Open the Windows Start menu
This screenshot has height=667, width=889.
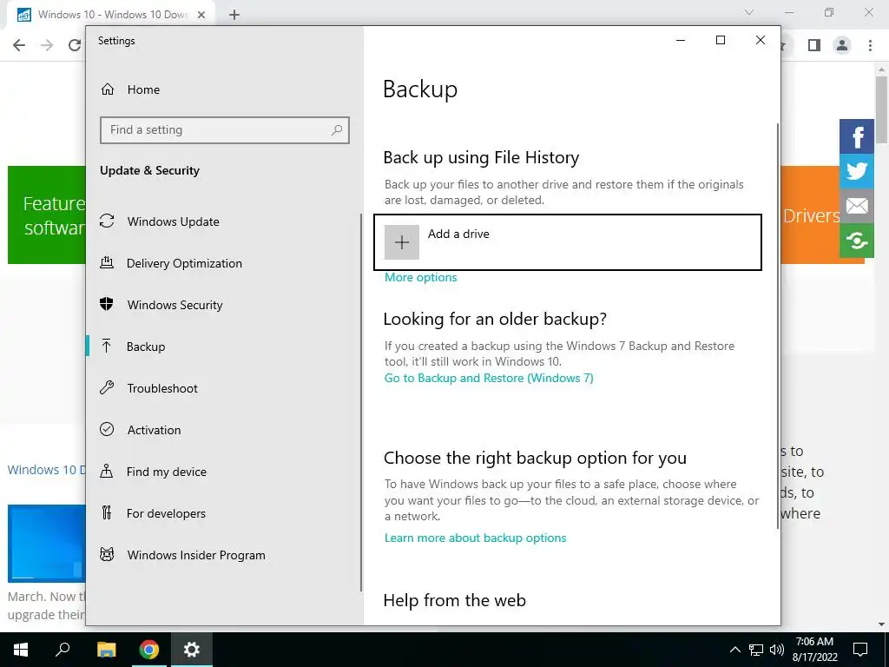click(21, 650)
